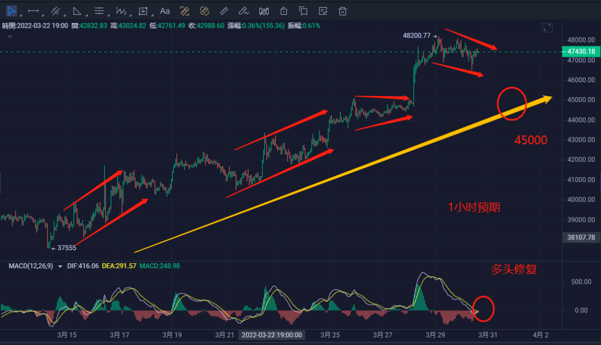Click the 3月 19 date axis label

(x=172, y=335)
